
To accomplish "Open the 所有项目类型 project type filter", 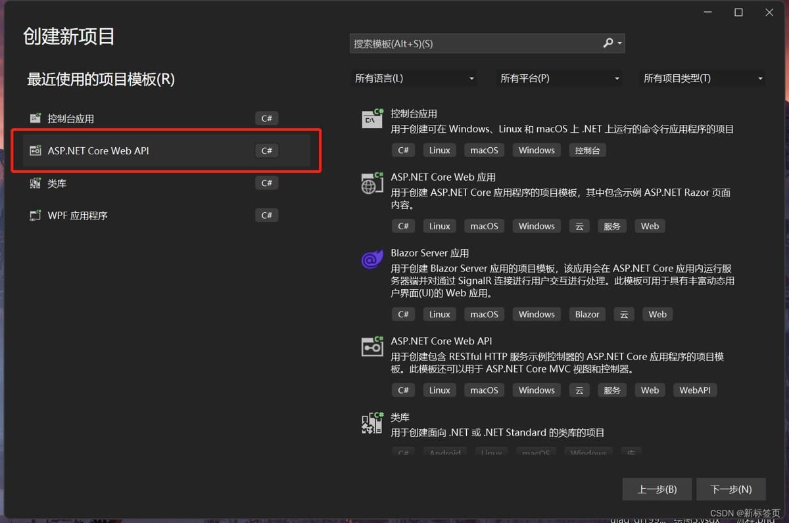I will click(703, 78).
